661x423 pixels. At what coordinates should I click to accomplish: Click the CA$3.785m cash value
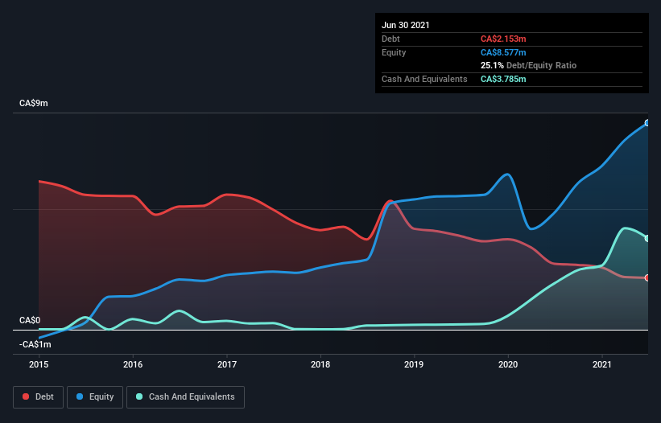(x=503, y=79)
